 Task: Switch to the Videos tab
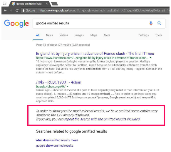64,35
